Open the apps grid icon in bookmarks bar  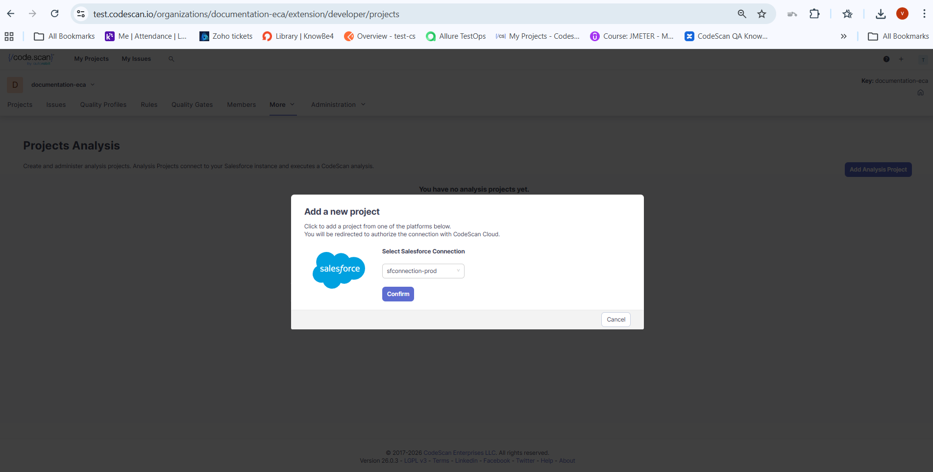(x=9, y=36)
